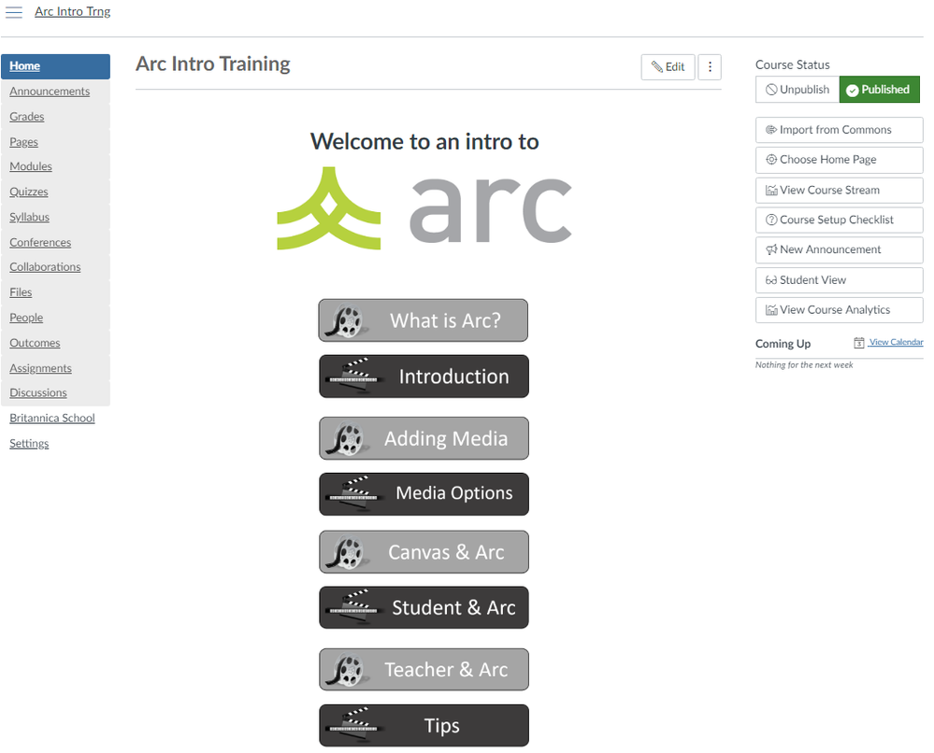Go to Announcements in the sidebar
Viewport: 934px width, 753px height.
50,92
